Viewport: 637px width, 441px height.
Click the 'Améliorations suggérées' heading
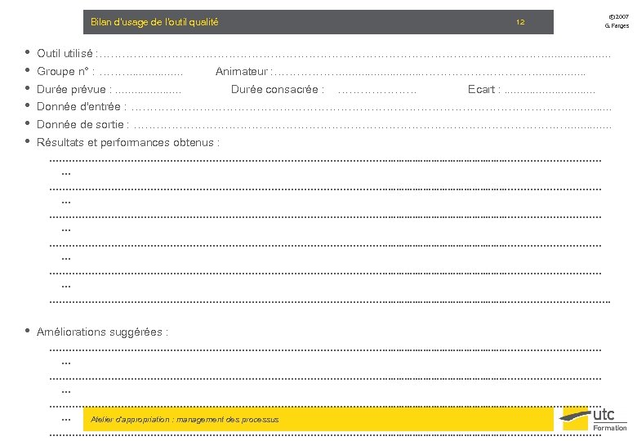[x=102, y=332]
